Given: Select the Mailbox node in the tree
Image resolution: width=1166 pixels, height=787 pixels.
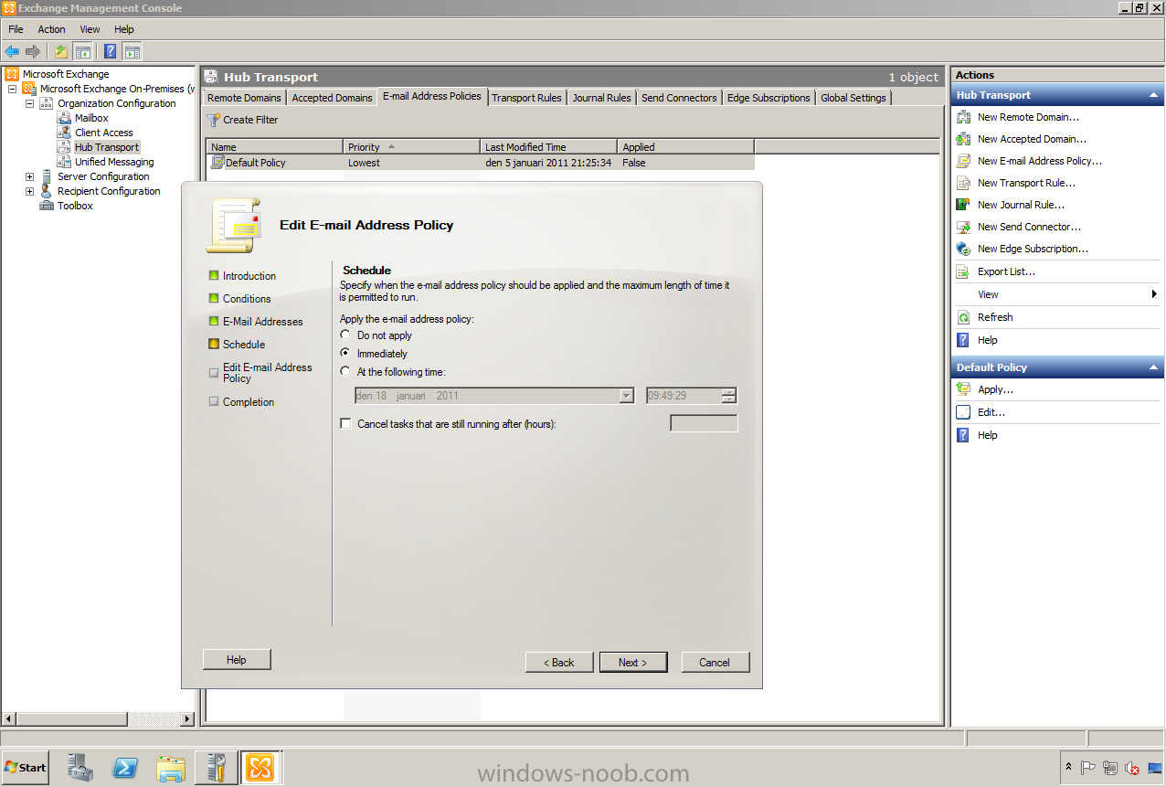Looking at the screenshot, I should [91, 118].
